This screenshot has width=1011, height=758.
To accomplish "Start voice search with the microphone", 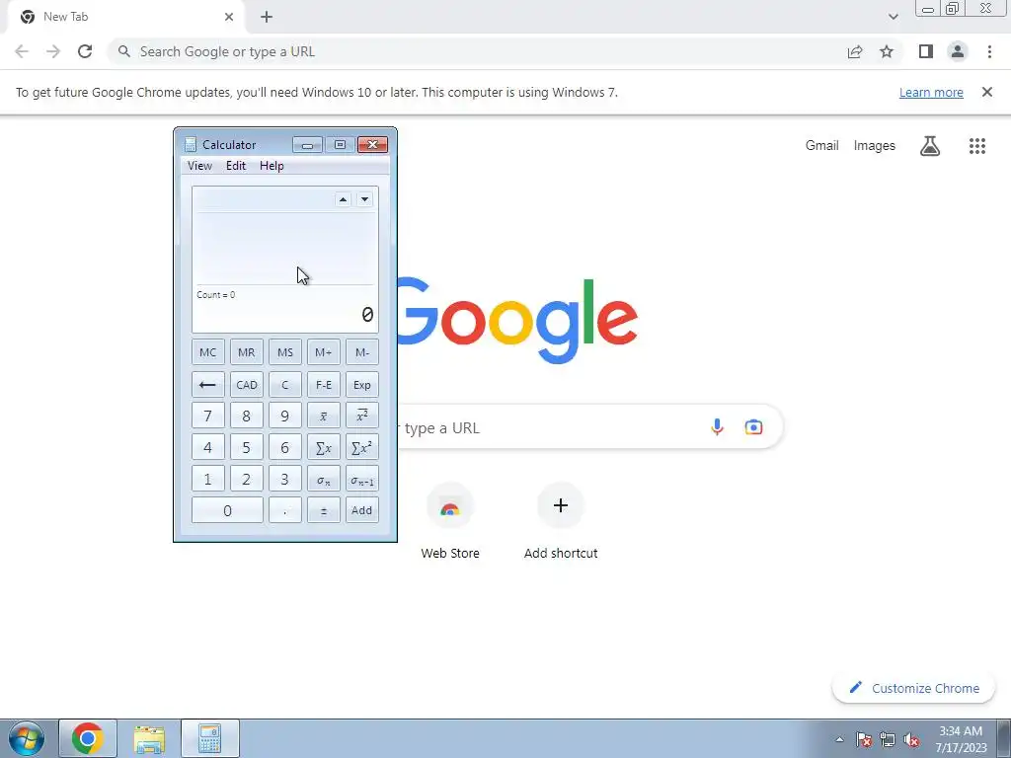I will (717, 426).
